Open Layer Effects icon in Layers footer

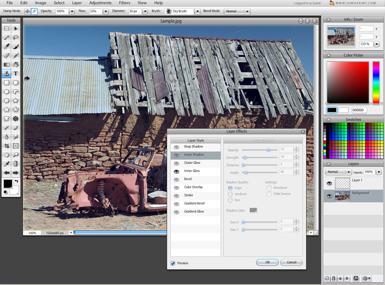pos(356,278)
